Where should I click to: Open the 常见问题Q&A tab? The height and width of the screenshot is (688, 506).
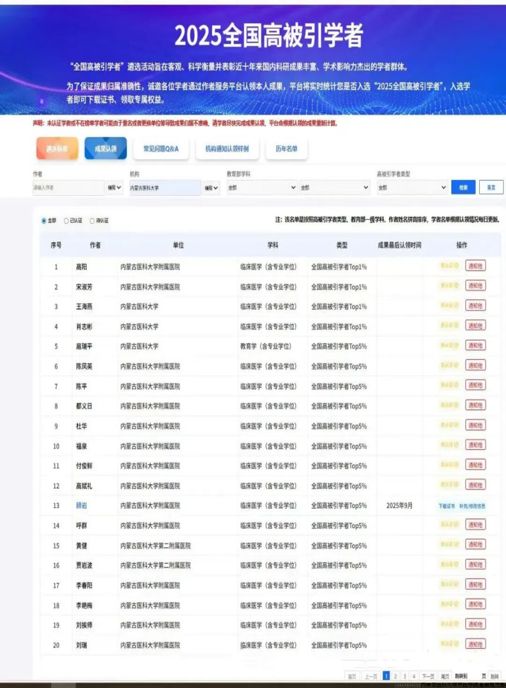[x=161, y=149]
